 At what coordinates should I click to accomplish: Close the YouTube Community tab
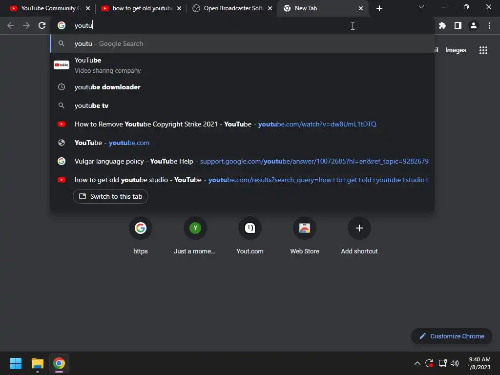coord(88,8)
